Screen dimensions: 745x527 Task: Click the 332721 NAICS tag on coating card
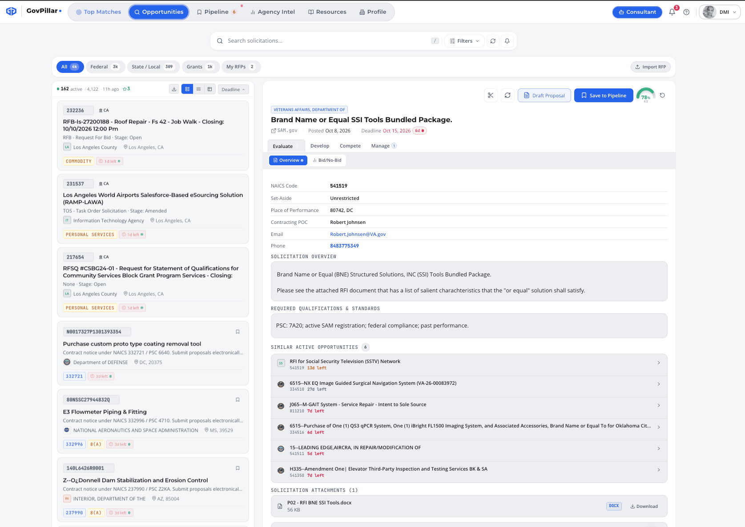pos(74,376)
